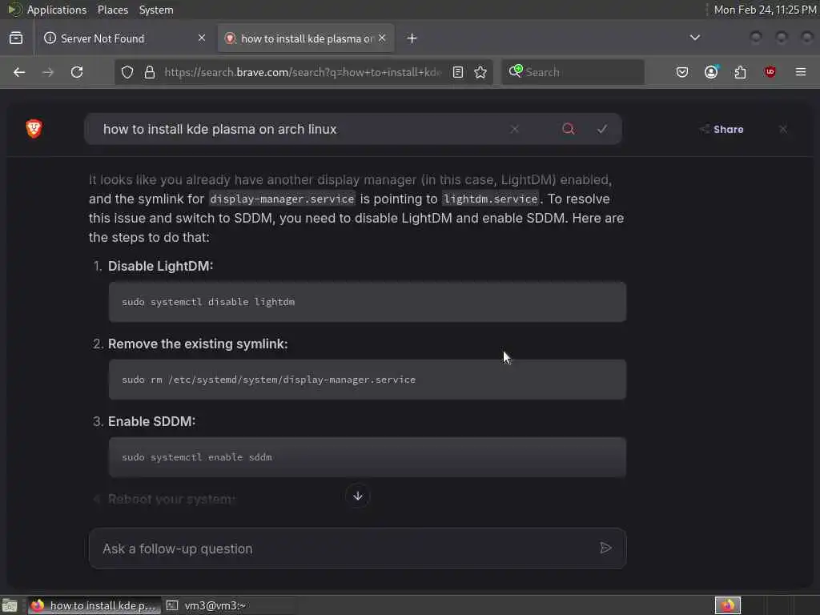Open the System menu
The image size is (820, 615).
click(156, 10)
